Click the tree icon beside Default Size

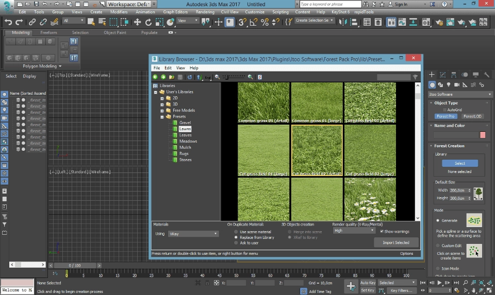pos(478,193)
